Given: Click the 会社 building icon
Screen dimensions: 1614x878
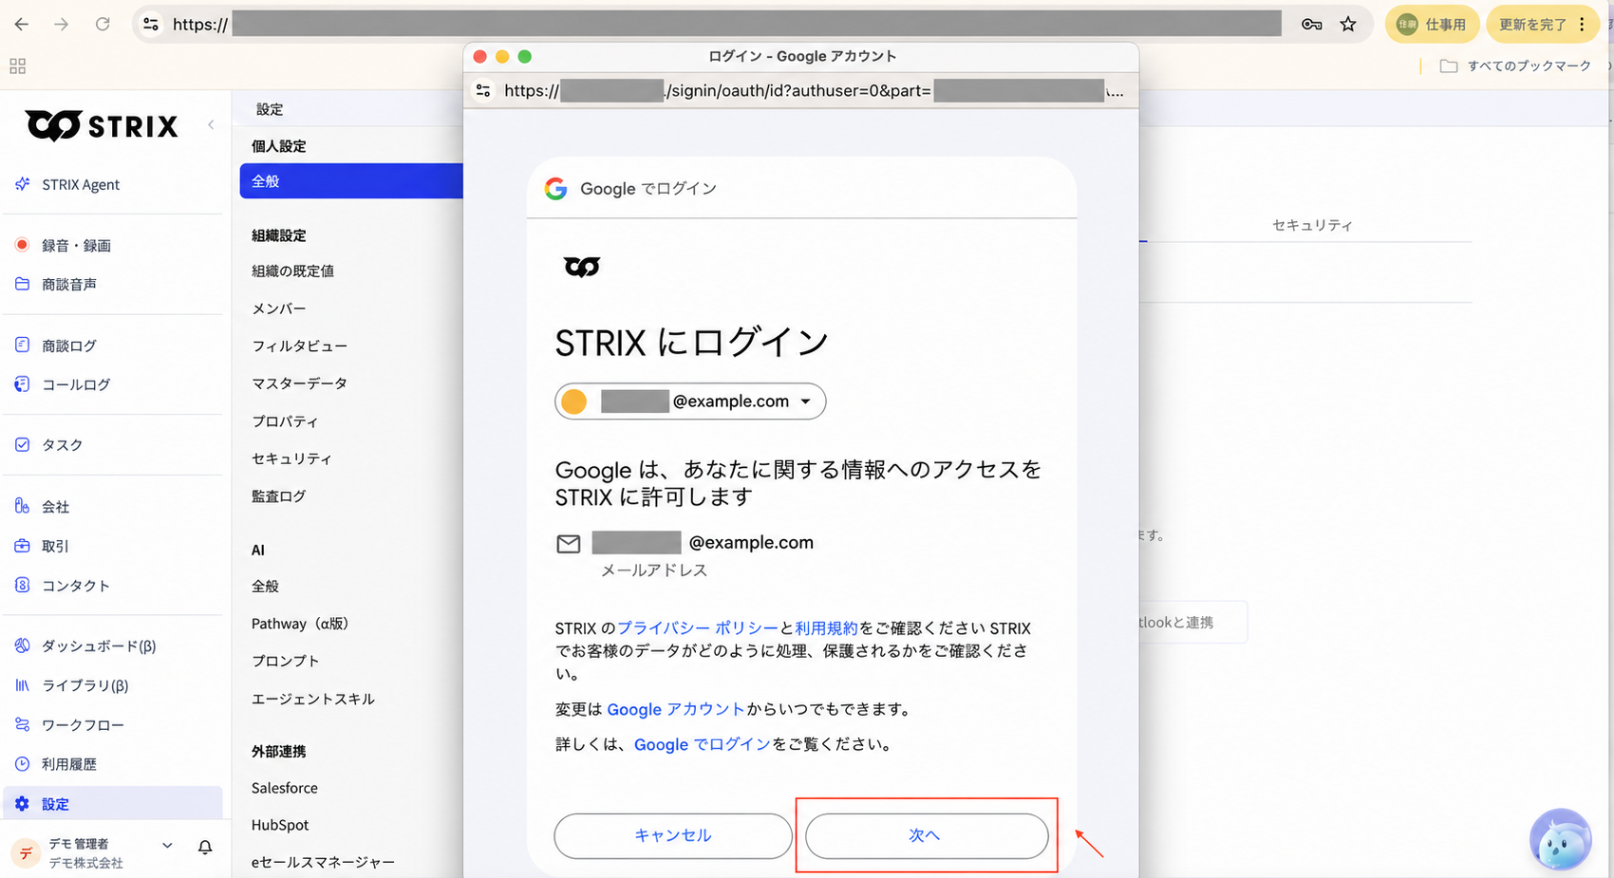Looking at the screenshot, I should (x=23, y=506).
